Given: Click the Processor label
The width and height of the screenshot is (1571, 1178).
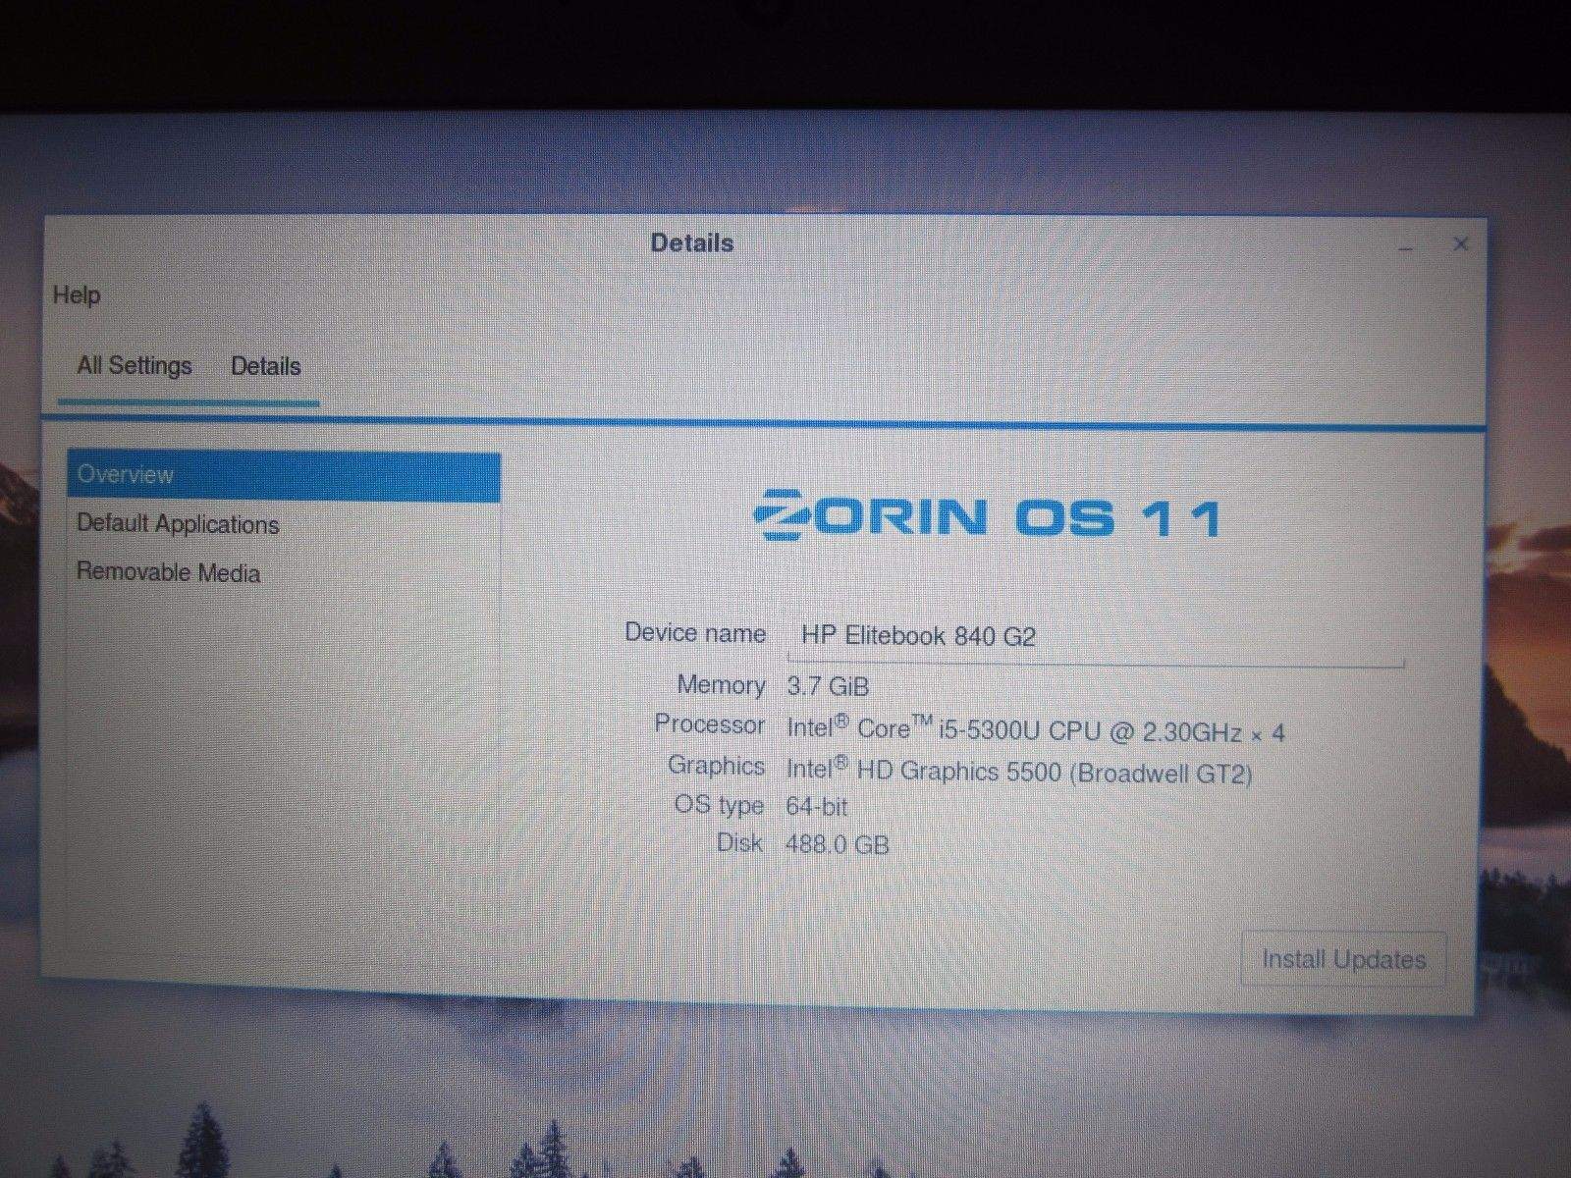Looking at the screenshot, I should click(x=709, y=724).
